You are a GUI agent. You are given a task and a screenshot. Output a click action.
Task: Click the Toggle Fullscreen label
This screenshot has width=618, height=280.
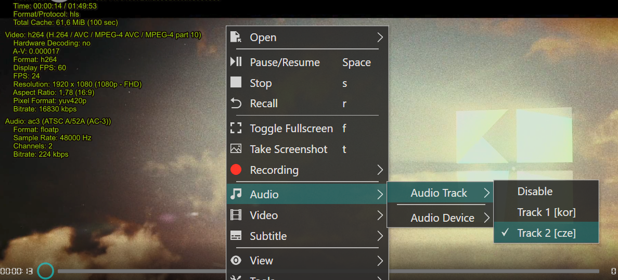point(291,129)
